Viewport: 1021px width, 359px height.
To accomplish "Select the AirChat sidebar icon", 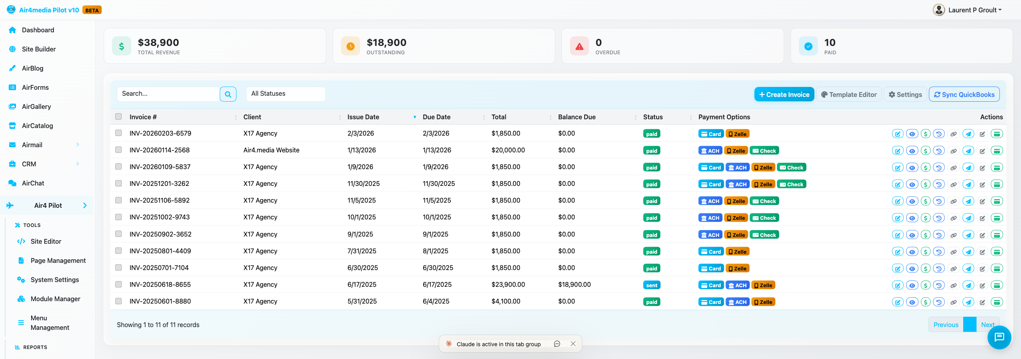I will pyautogui.click(x=12, y=183).
